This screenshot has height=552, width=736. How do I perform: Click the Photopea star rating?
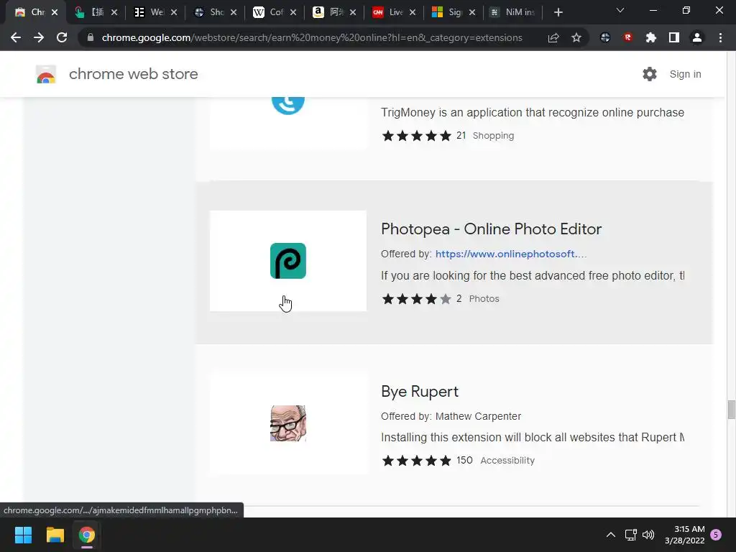coord(416,299)
